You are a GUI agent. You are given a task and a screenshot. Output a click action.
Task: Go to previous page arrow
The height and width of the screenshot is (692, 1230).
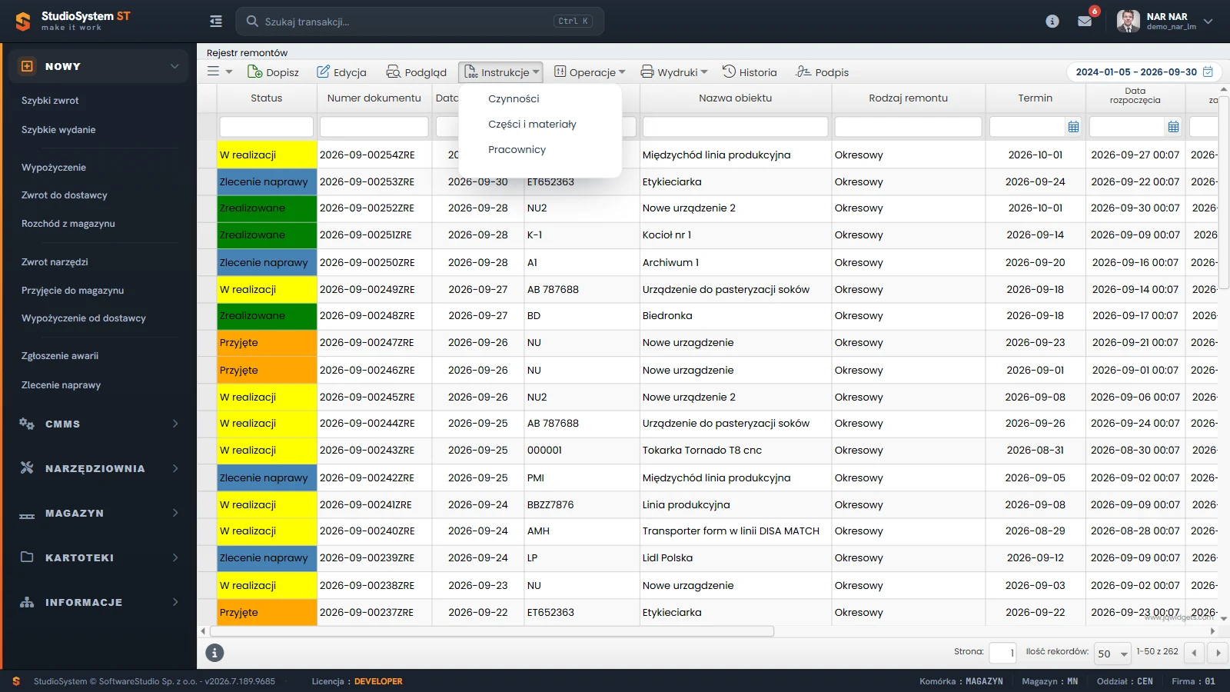point(1194,653)
